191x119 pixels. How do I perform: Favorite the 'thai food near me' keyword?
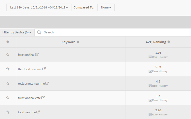point(8,69)
